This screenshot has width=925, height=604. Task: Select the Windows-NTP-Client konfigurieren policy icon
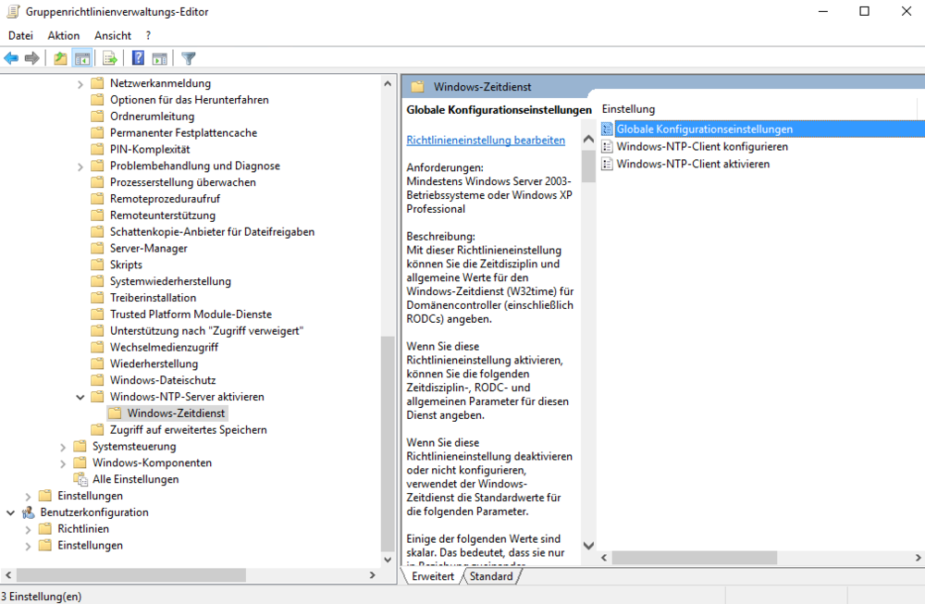pos(607,147)
